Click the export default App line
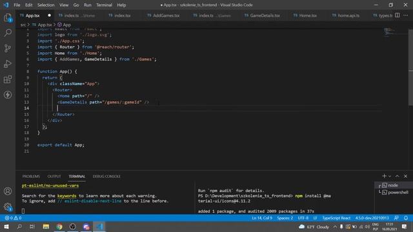 tap(61, 145)
